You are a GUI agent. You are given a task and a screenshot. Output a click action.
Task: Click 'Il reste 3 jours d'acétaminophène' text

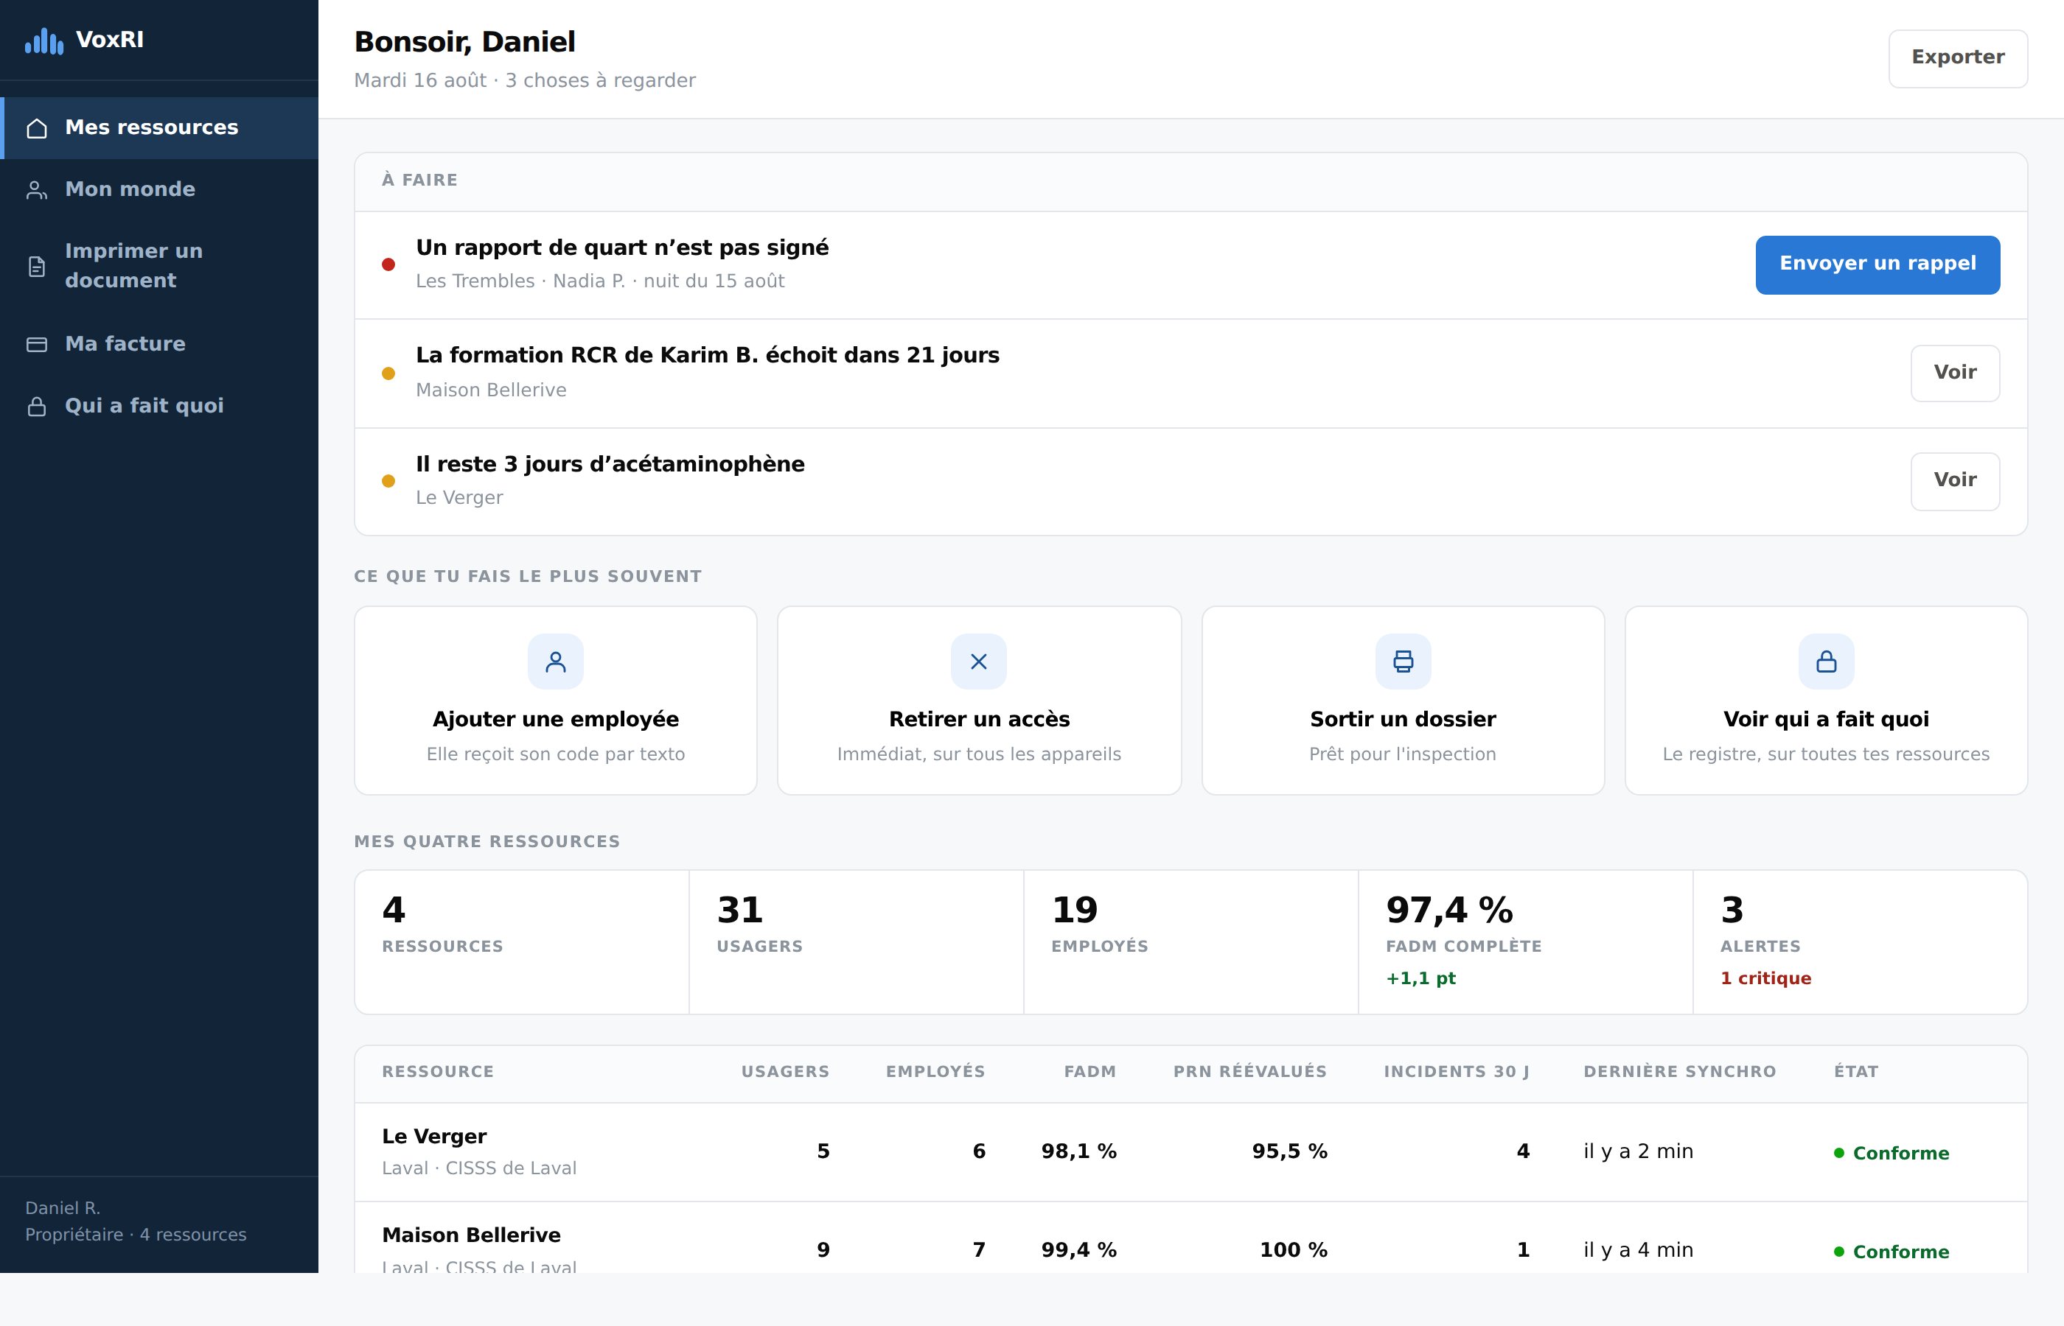(x=610, y=464)
